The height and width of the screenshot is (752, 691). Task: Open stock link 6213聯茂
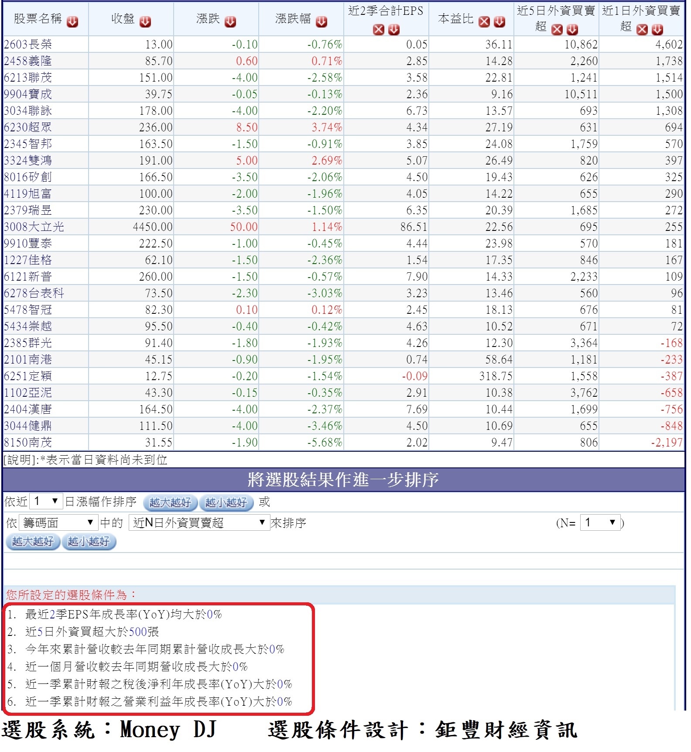tap(28, 77)
